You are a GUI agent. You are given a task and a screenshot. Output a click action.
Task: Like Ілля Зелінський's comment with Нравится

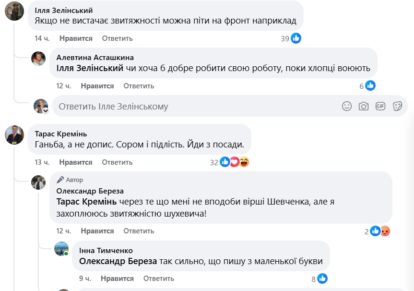(x=76, y=38)
